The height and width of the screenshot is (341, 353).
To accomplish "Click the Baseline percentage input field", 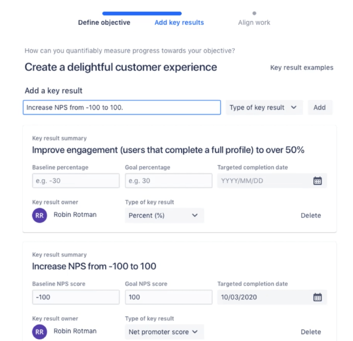I will pyautogui.click(x=75, y=181).
